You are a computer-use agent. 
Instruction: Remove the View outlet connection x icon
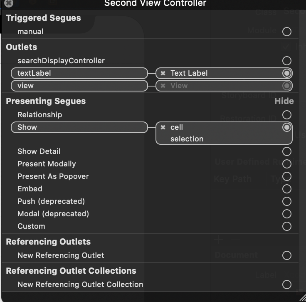[x=163, y=86]
